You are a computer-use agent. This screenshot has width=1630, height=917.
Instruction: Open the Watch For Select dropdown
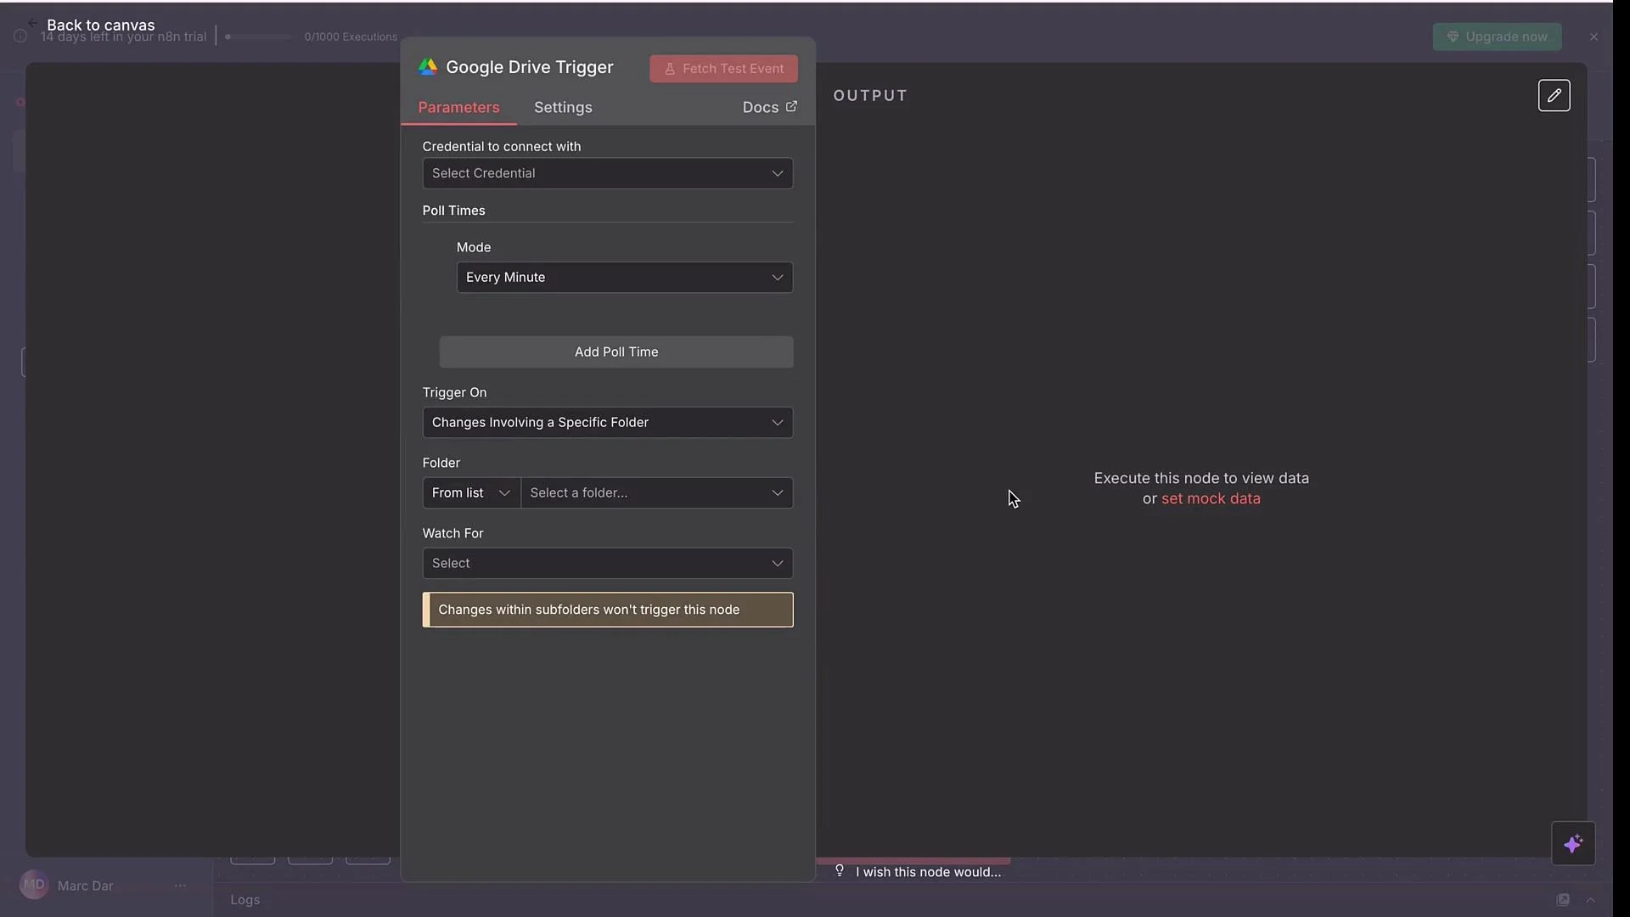click(608, 564)
